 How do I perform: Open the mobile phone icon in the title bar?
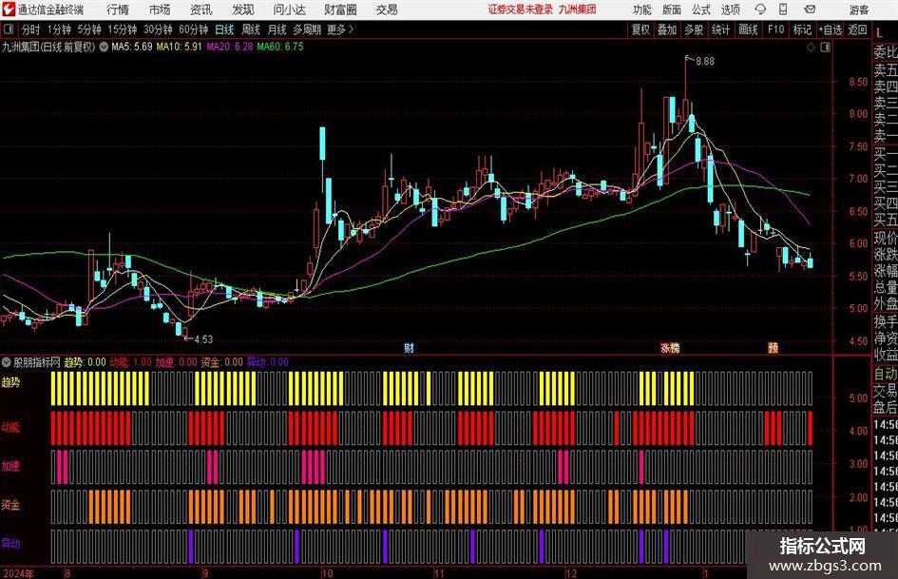783,10
